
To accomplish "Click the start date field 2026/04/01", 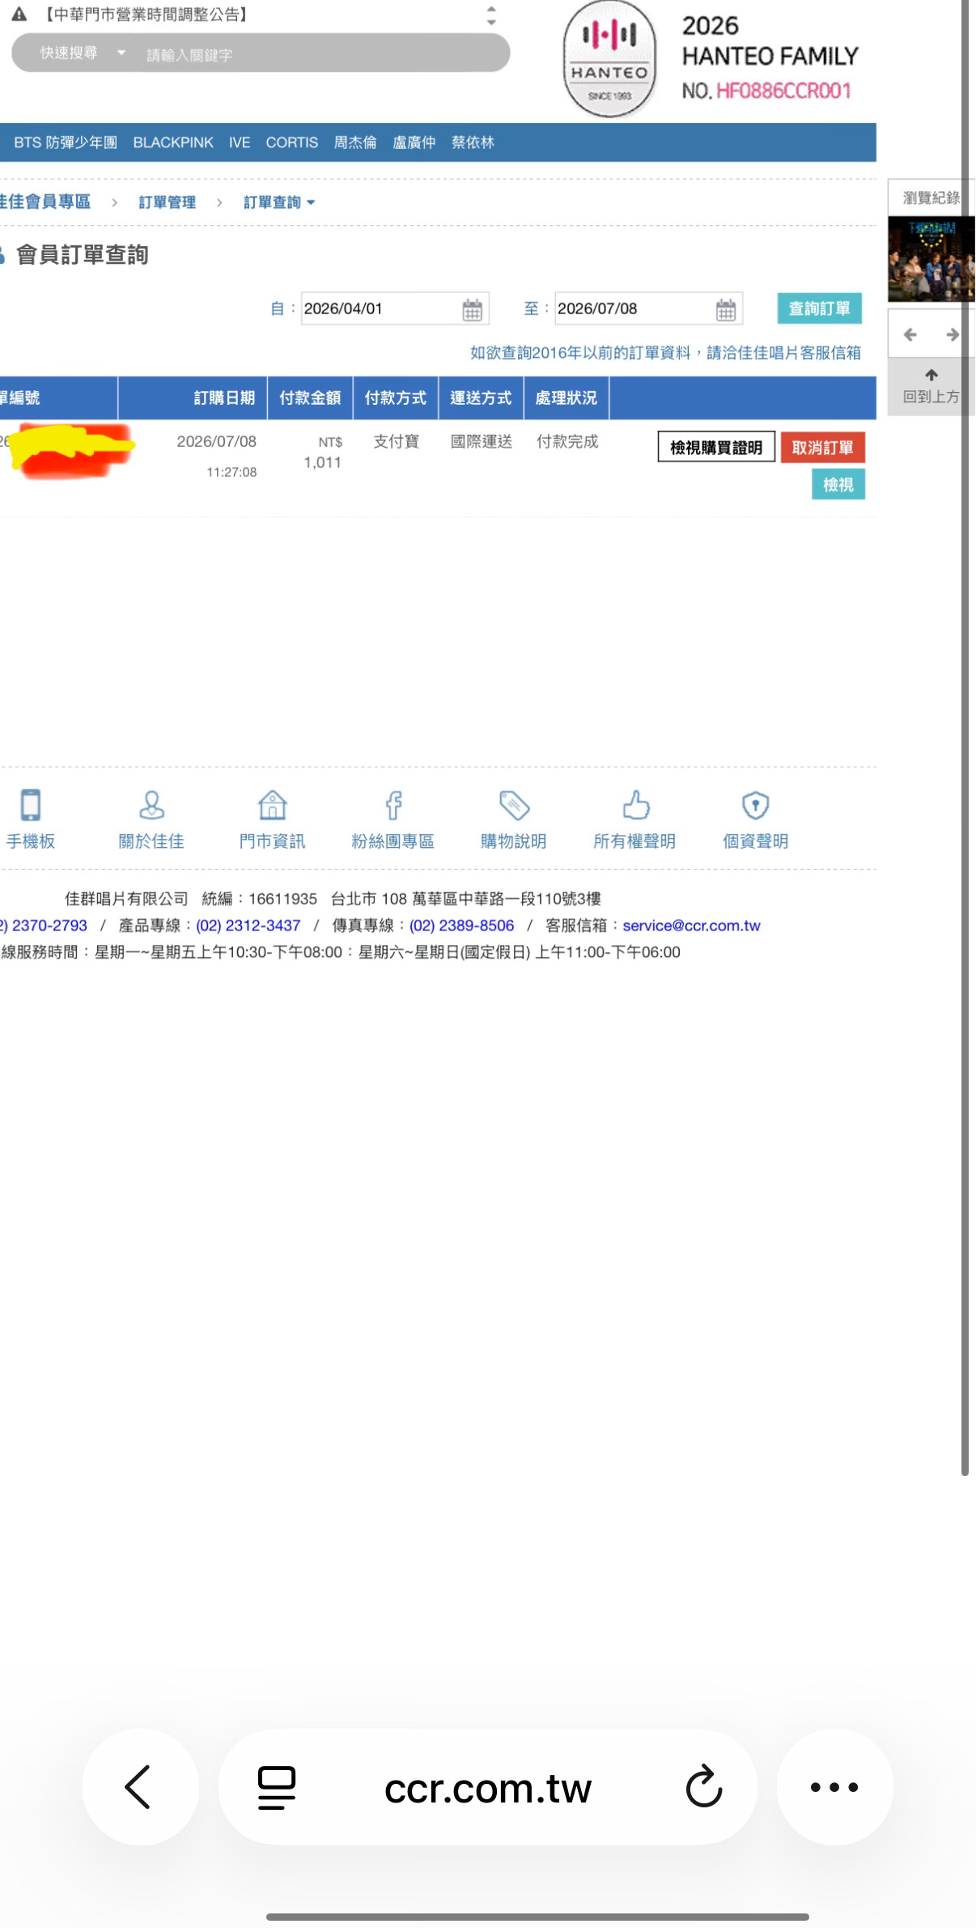I will pos(395,309).
